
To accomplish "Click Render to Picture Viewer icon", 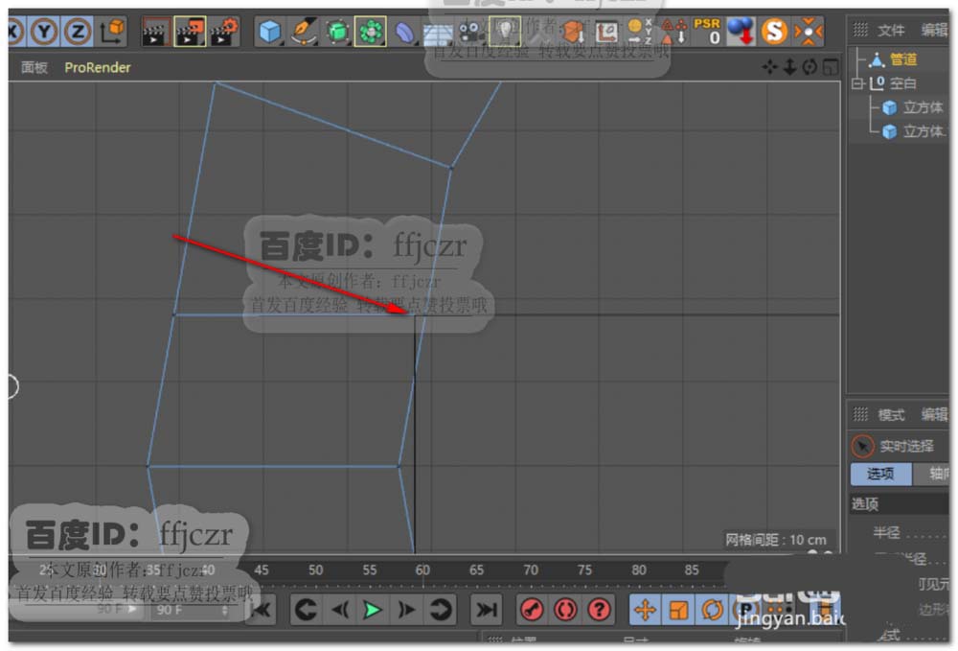I will (x=190, y=32).
